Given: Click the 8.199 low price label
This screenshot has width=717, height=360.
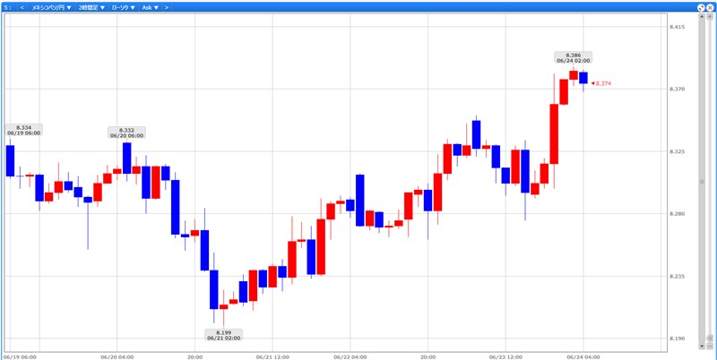Looking at the screenshot, I should pyautogui.click(x=224, y=335).
